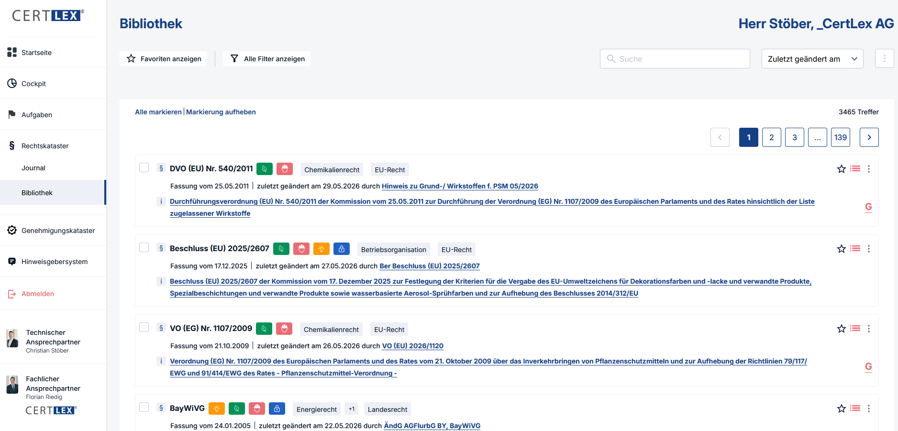Click the info icon beside Verordnung (EG) 1107/2009 description

pyautogui.click(x=161, y=361)
